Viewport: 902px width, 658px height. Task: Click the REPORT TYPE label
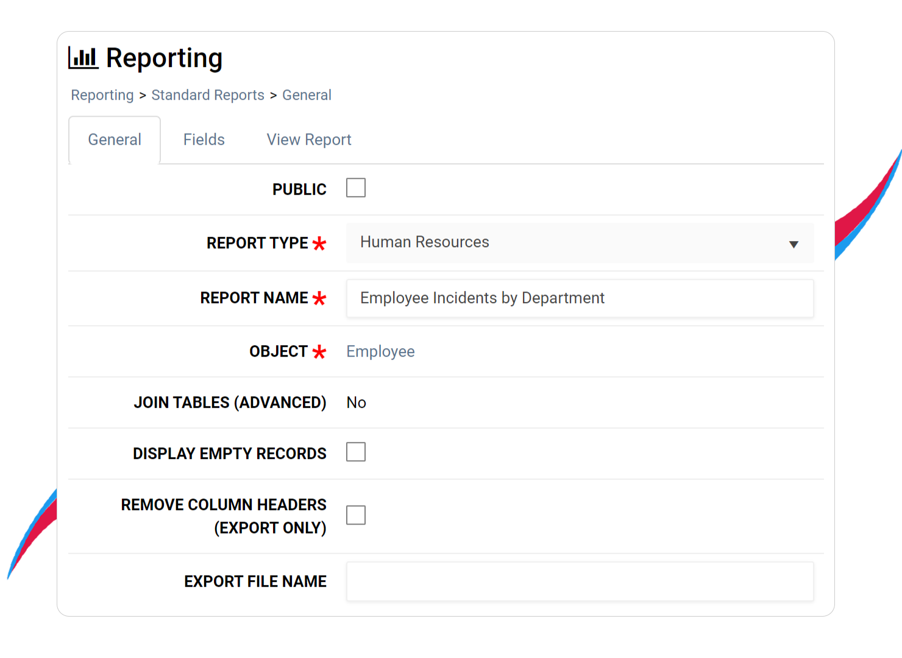[257, 243]
